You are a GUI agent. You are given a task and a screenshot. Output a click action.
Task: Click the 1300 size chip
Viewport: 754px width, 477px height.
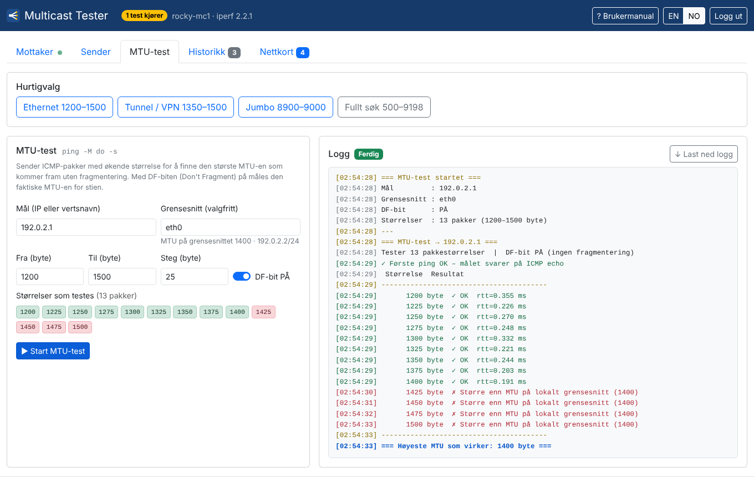(133, 312)
